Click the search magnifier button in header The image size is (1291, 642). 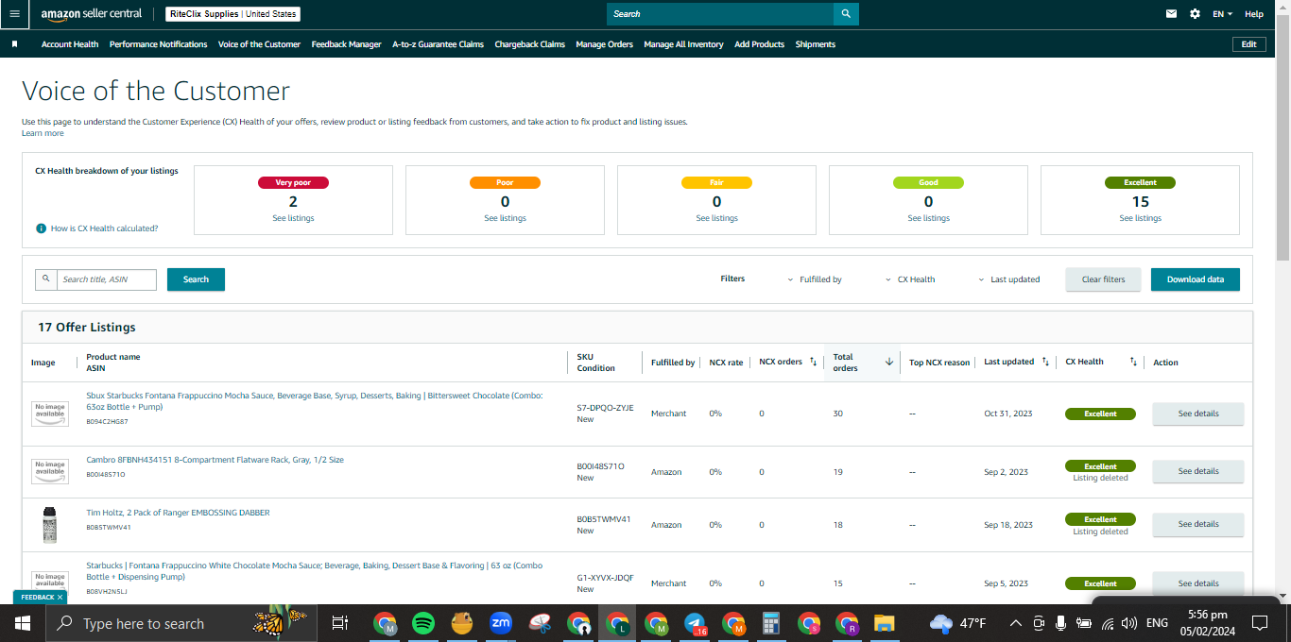click(x=846, y=14)
